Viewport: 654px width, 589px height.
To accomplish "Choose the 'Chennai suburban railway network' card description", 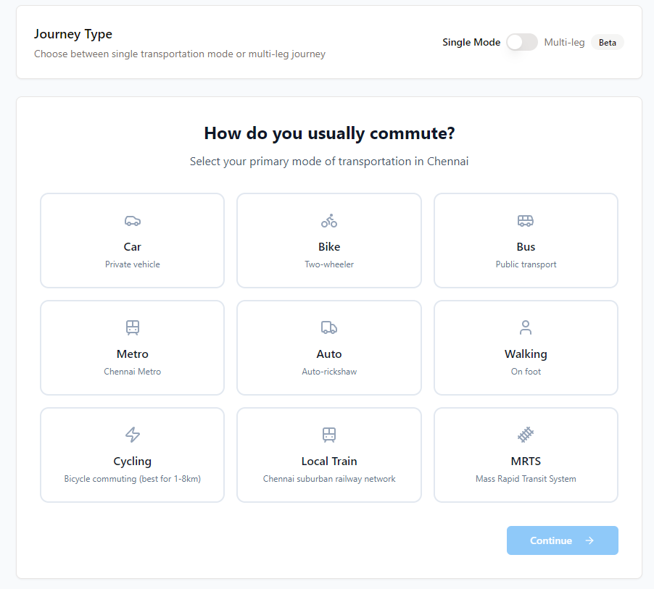I will [x=329, y=479].
